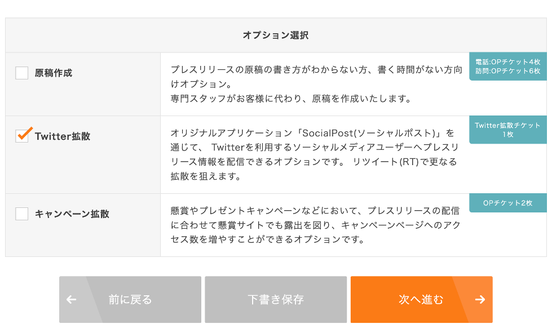Proceed with the 次へ進む button
The image size is (552, 333).
tap(421, 300)
